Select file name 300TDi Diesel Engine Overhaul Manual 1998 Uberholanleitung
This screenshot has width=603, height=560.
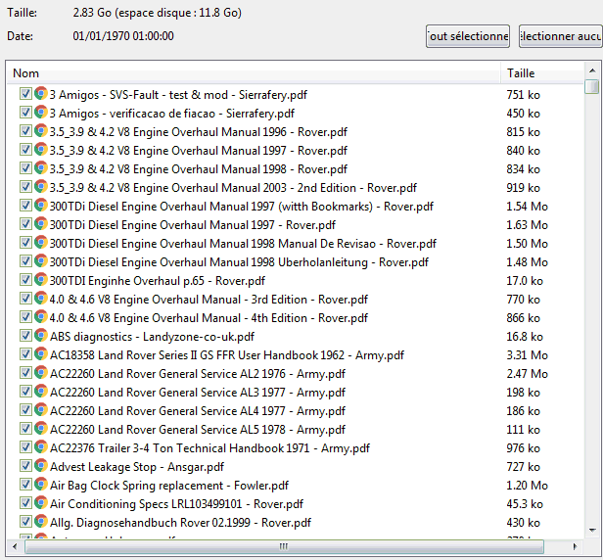[239, 262]
